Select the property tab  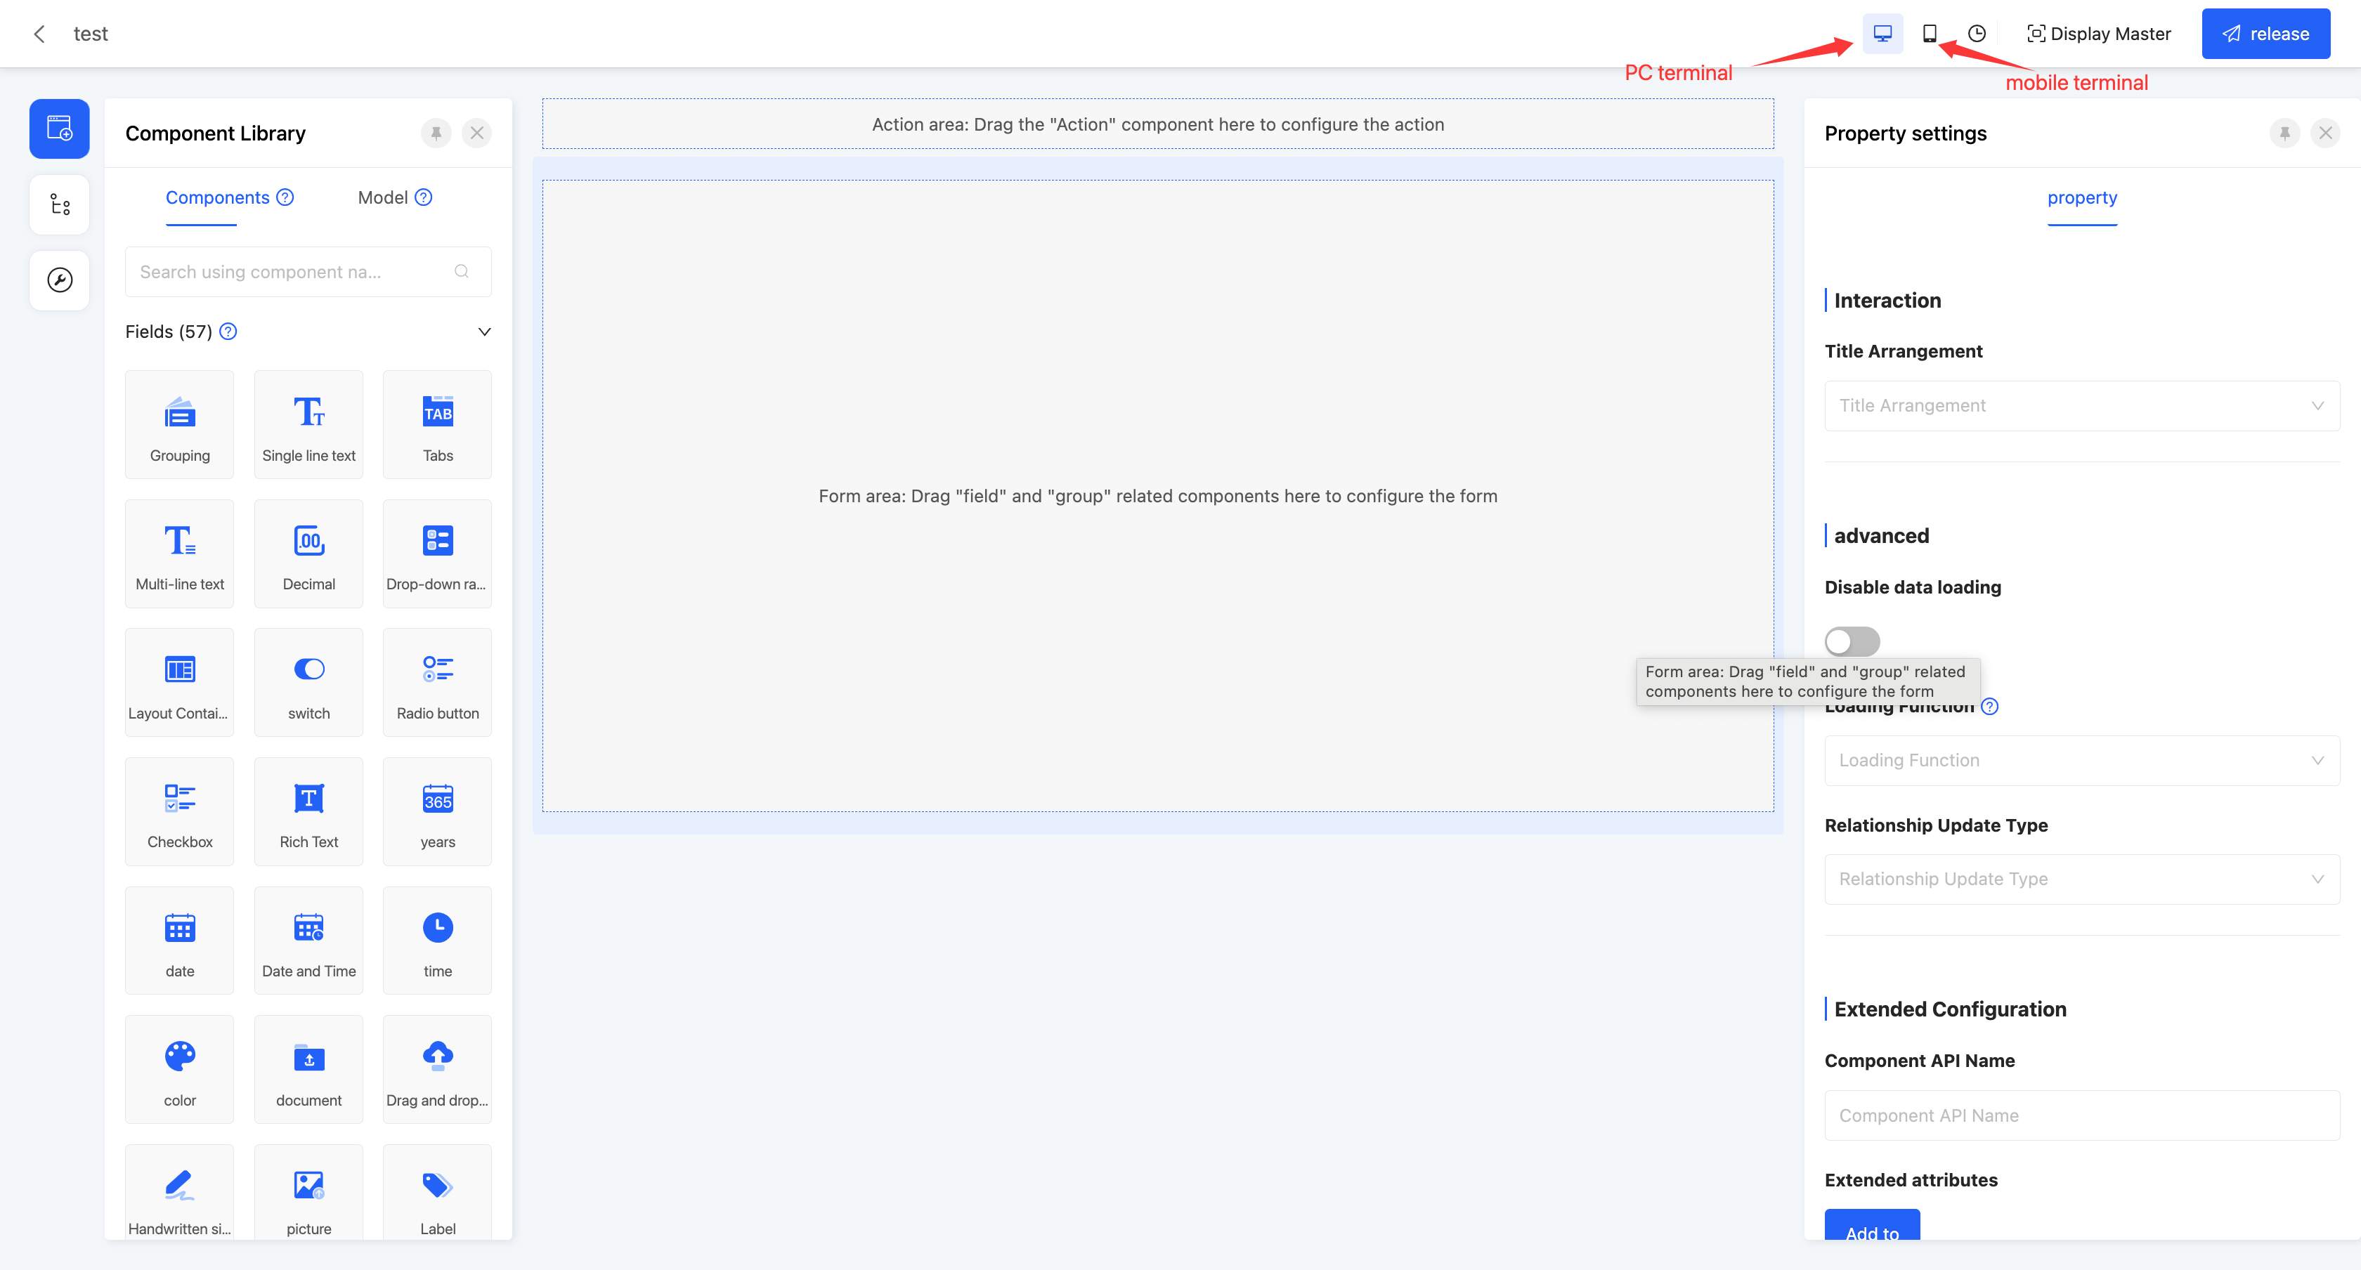[2081, 198]
